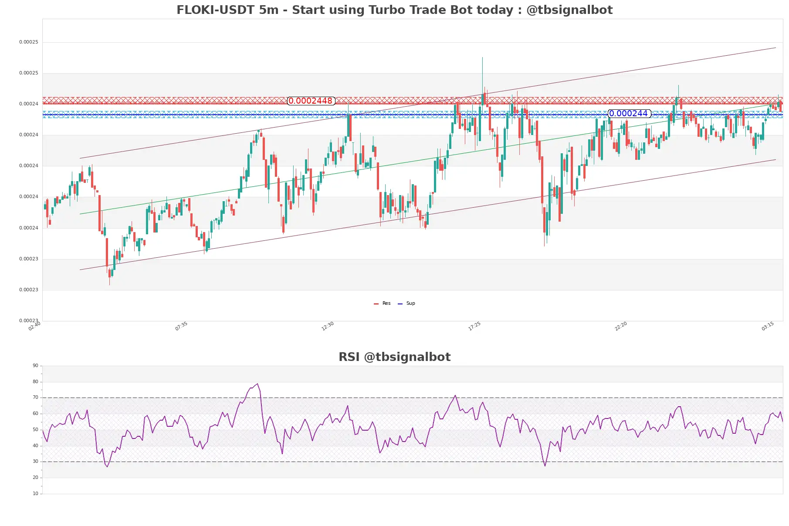The image size is (789, 526).
Task: Click the RSI @tbsignalbot panel title
Action: tap(394, 357)
